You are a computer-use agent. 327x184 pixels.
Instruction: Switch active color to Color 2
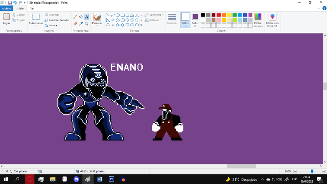[195, 20]
